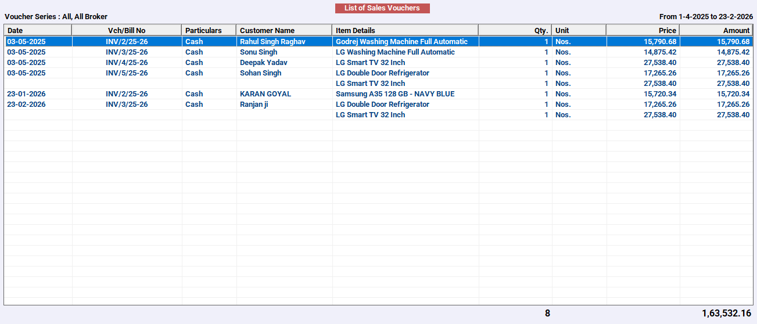Select the Sonu Singh customer entry
Screen dimensions: 757x324
(x=259, y=52)
